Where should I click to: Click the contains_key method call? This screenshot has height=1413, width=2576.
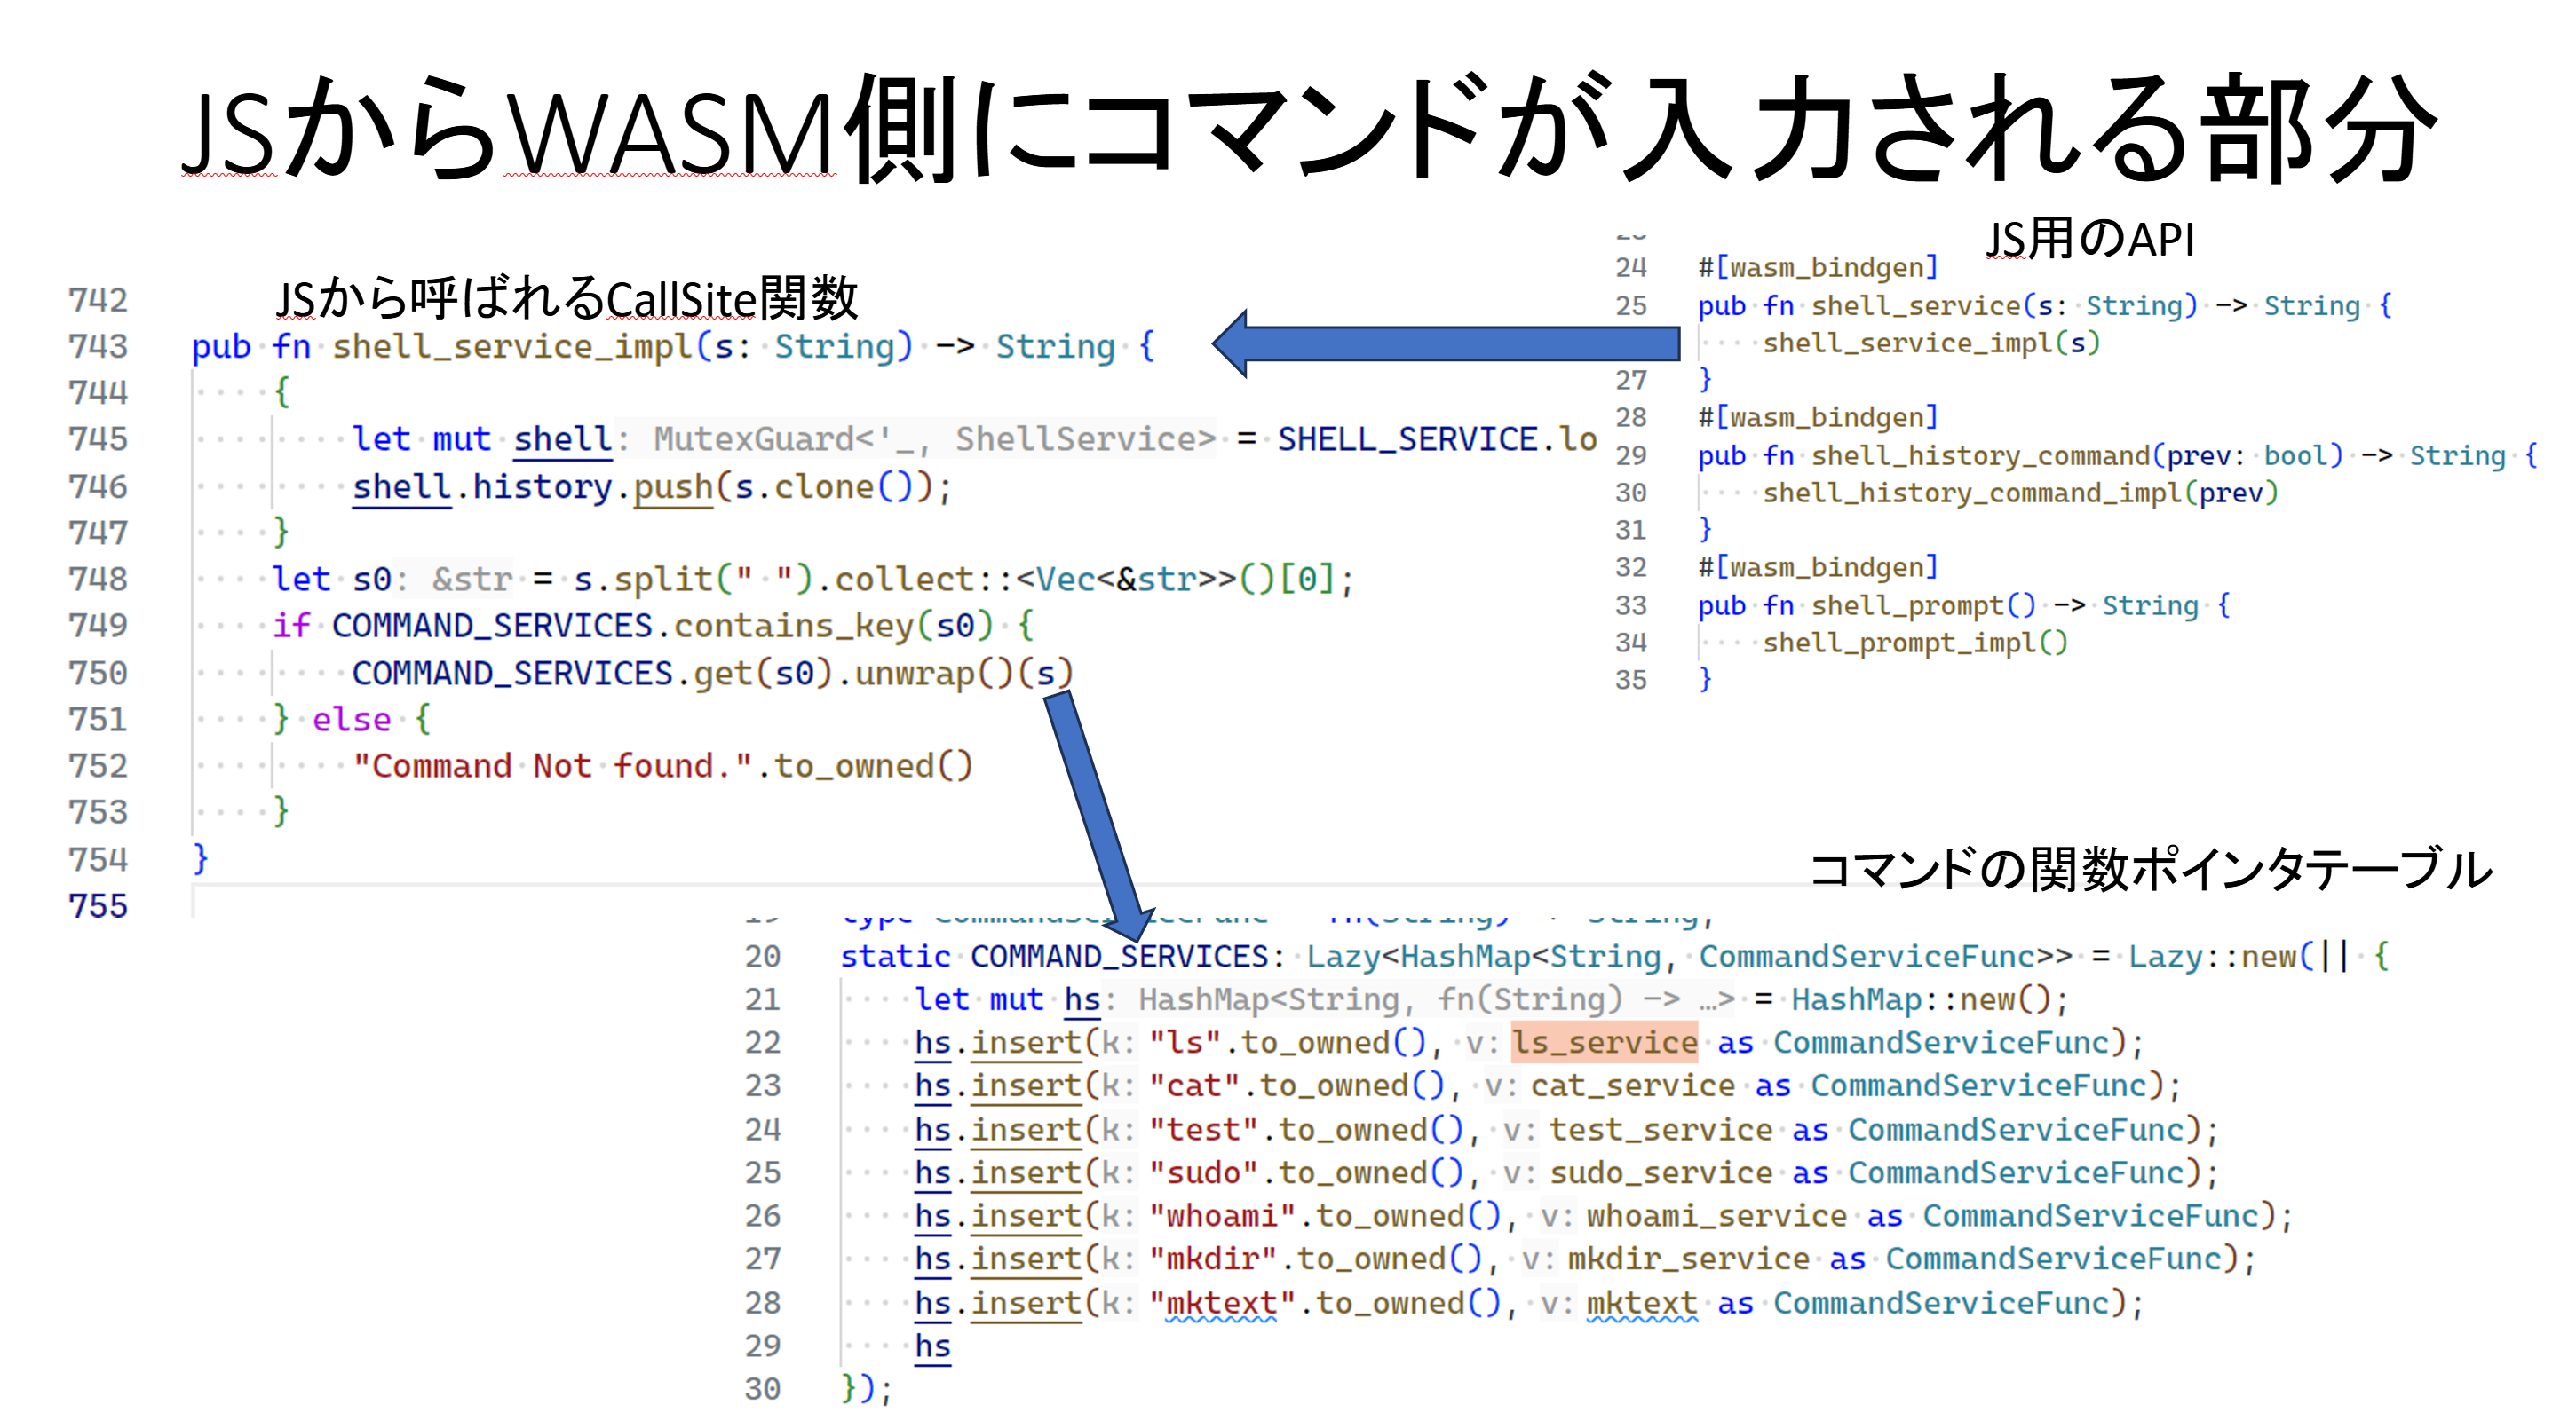click(x=793, y=626)
